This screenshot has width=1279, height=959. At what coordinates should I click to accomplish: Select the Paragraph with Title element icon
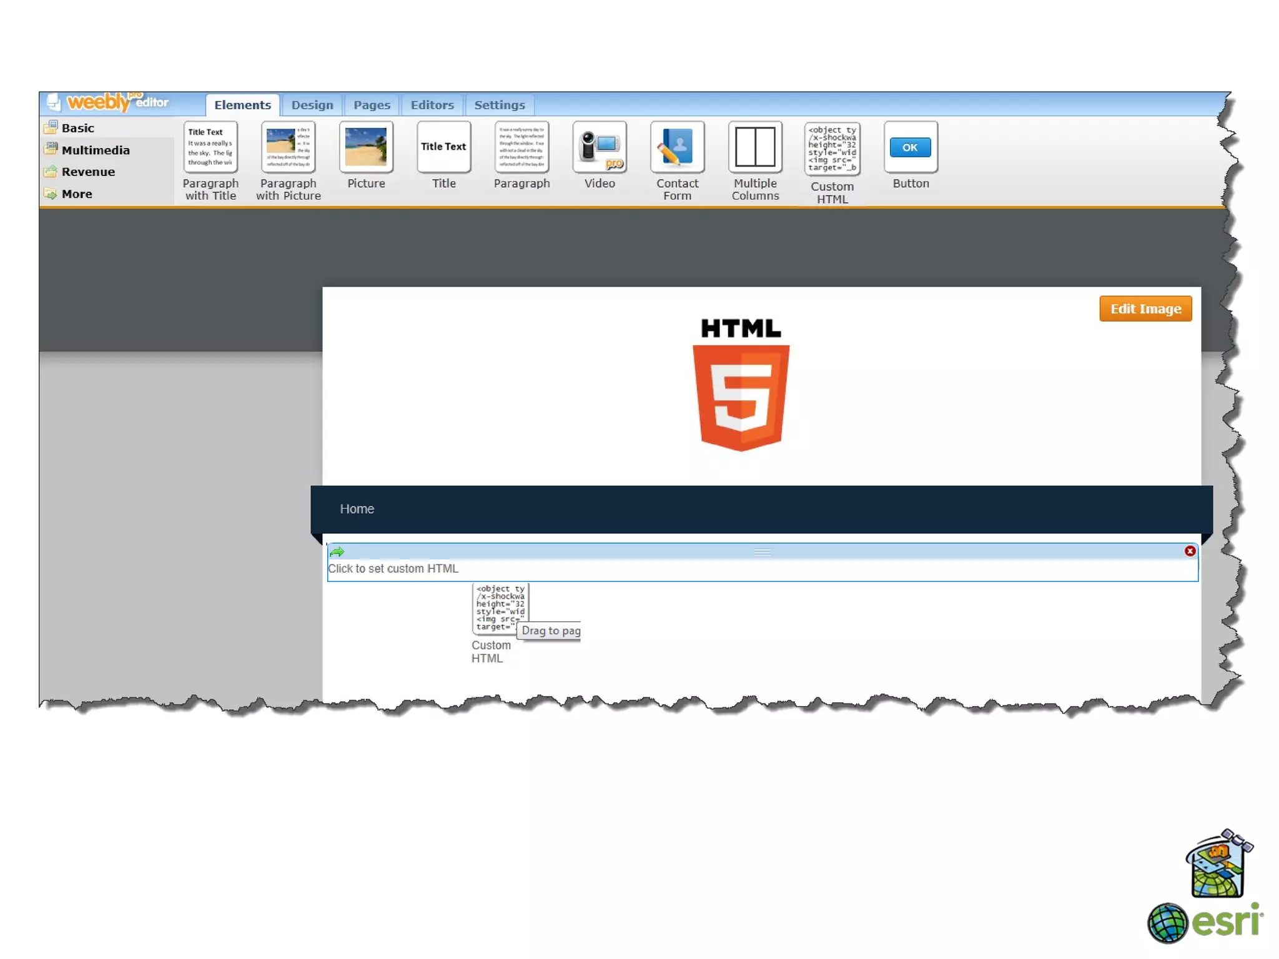(x=210, y=147)
